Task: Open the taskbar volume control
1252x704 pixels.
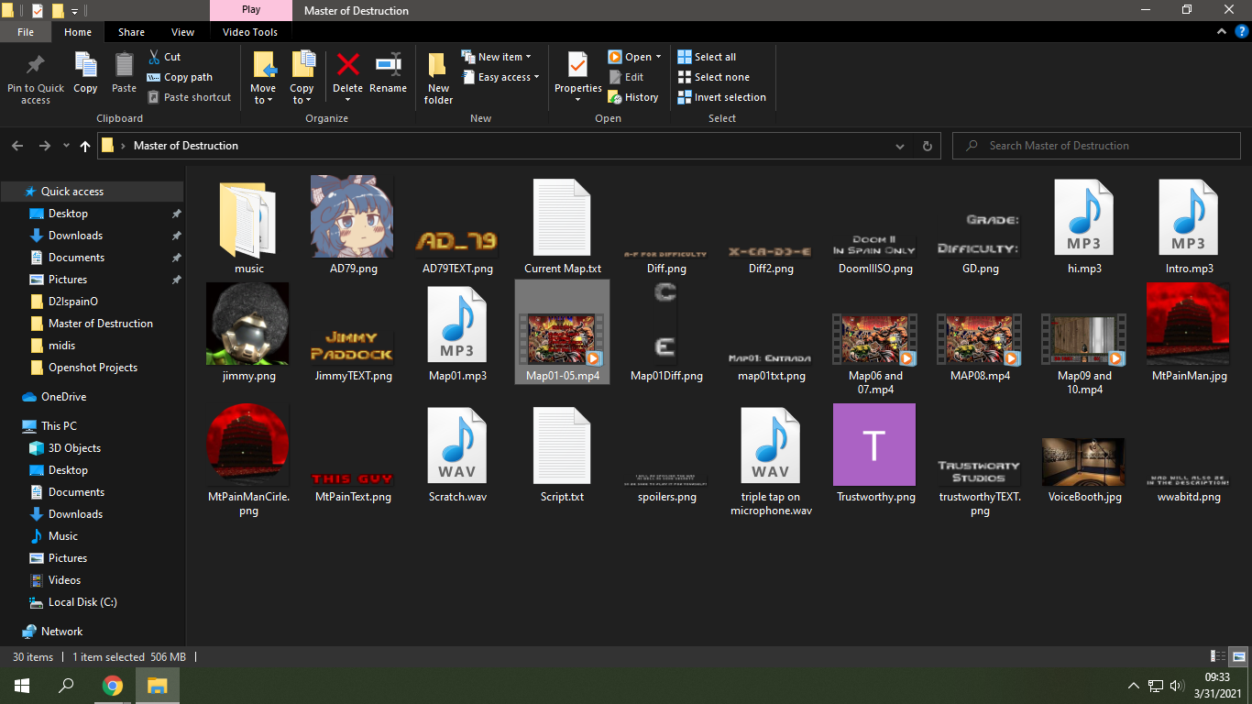Action: pos(1177,686)
